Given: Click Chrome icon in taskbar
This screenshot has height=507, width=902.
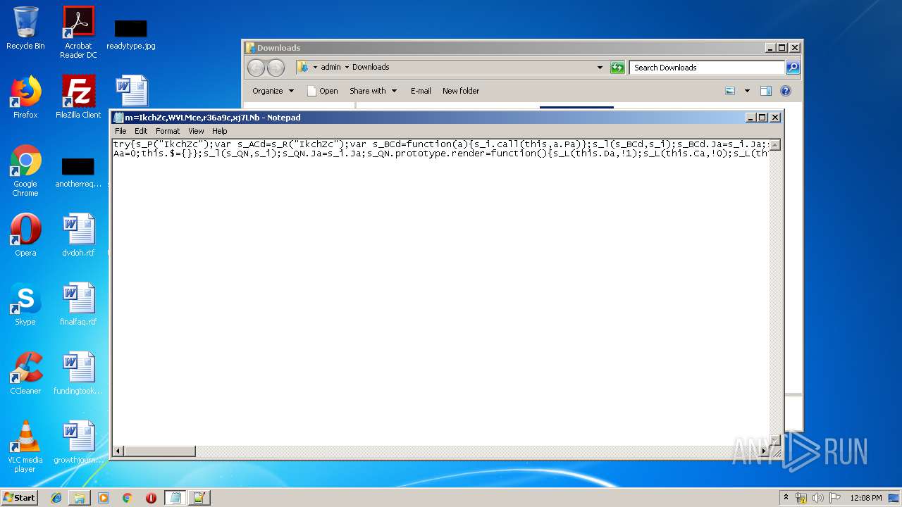Looking at the screenshot, I should (x=128, y=498).
